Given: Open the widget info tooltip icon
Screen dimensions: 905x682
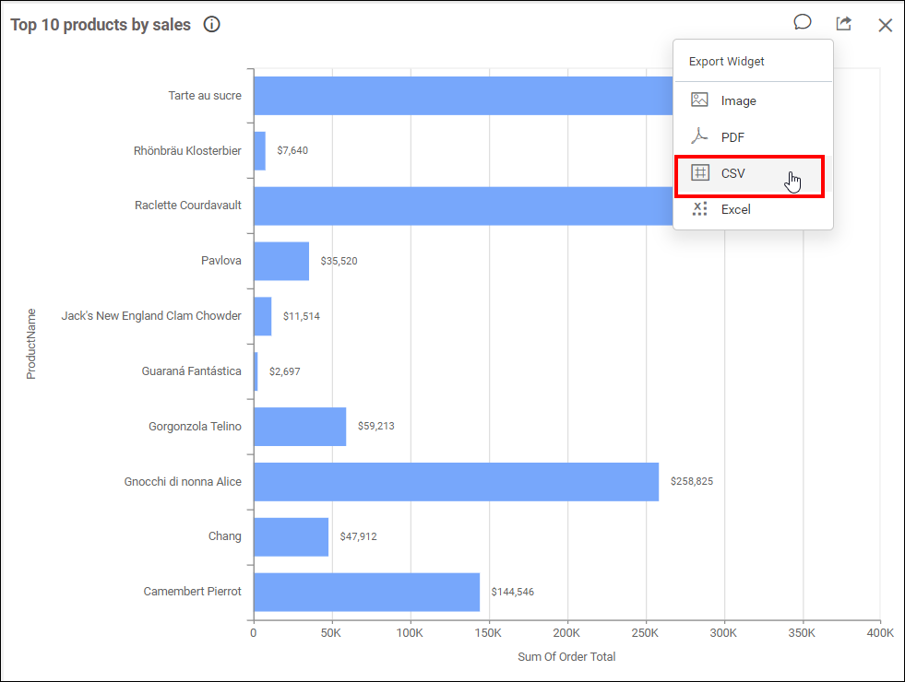Looking at the screenshot, I should (x=211, y=24).
